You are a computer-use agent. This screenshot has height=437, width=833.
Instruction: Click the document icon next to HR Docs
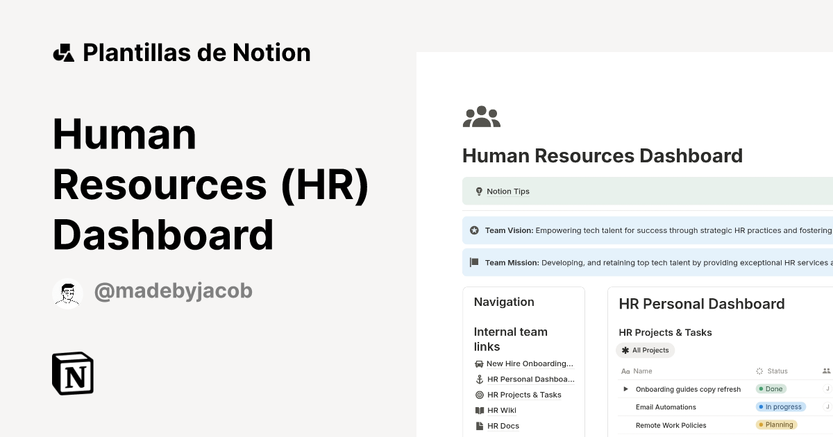click(x=479, y=425)
